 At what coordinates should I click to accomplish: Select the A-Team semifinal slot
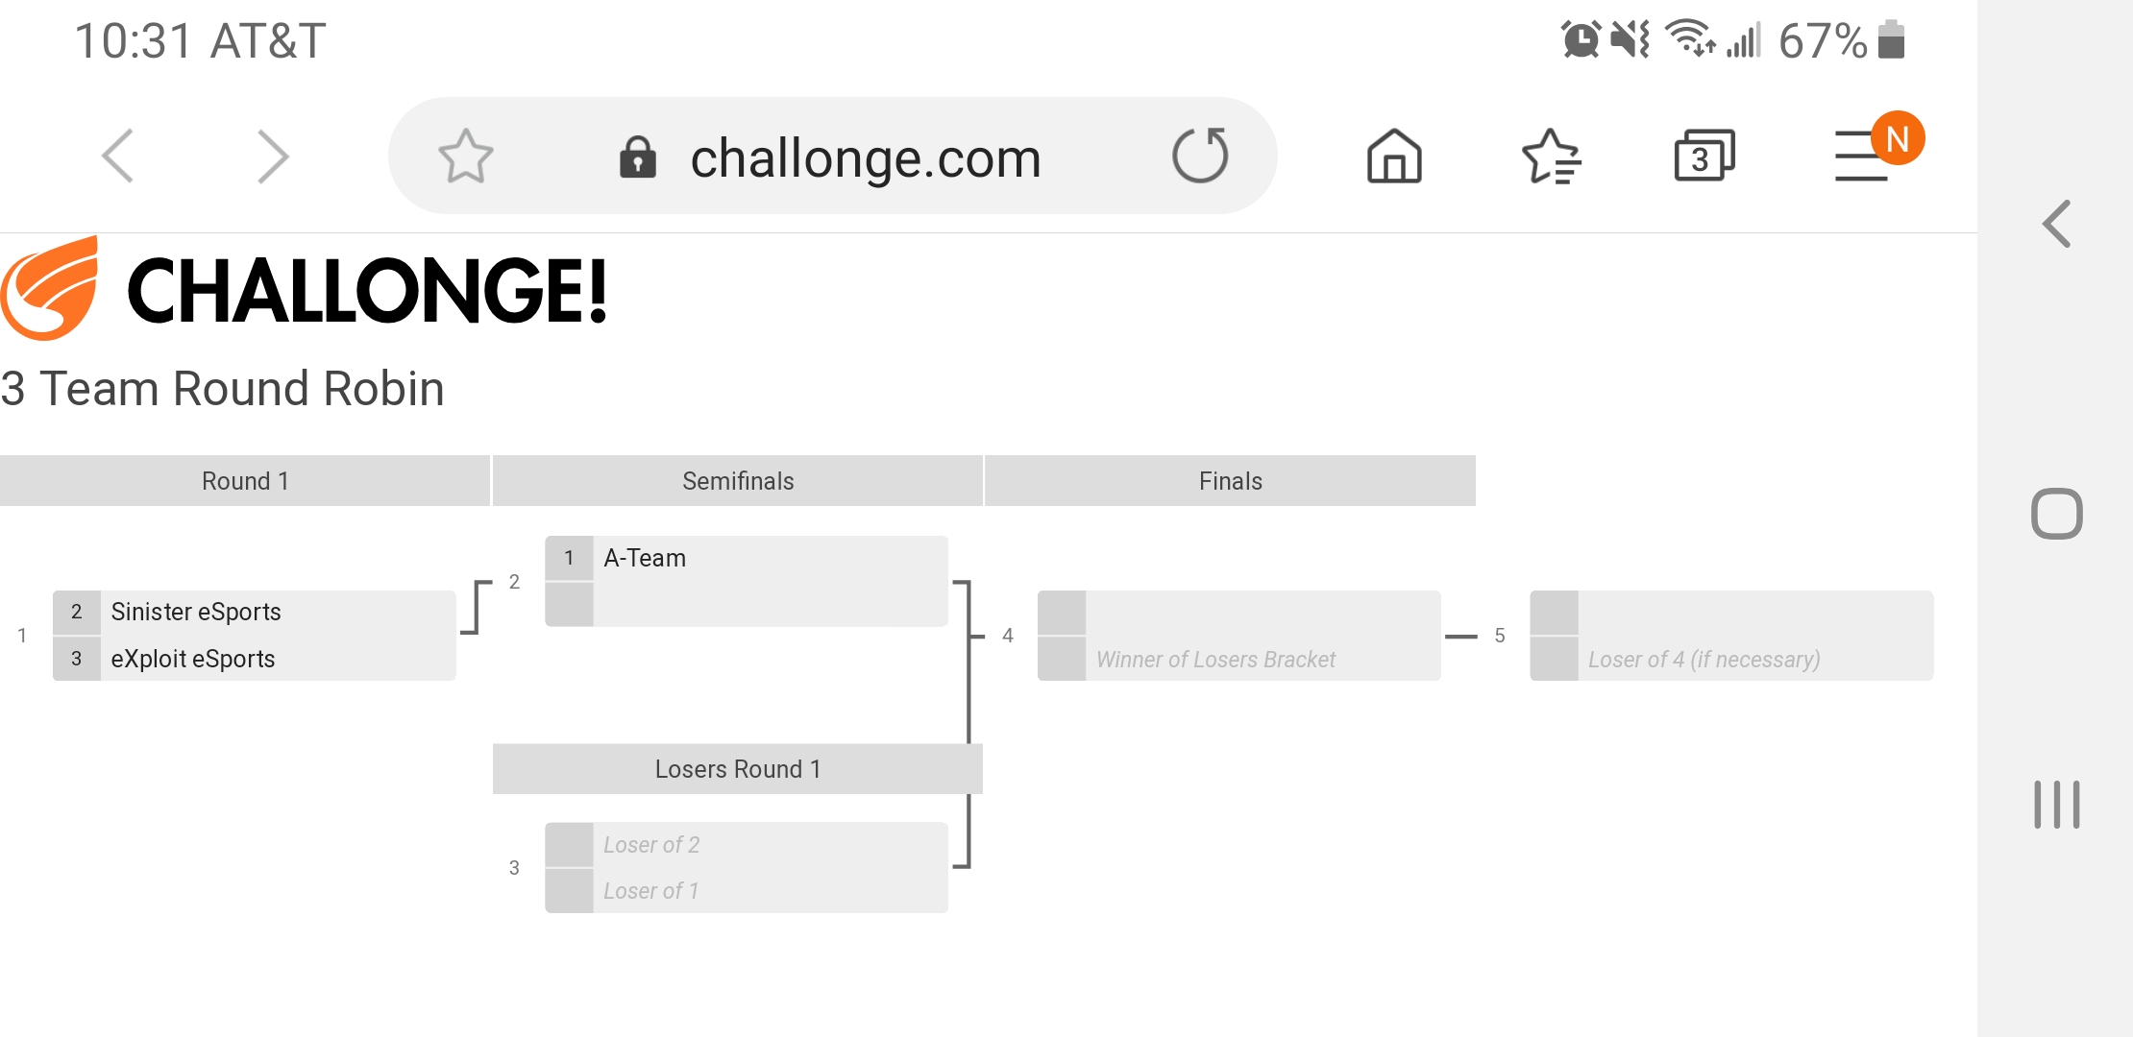point(747,558)
